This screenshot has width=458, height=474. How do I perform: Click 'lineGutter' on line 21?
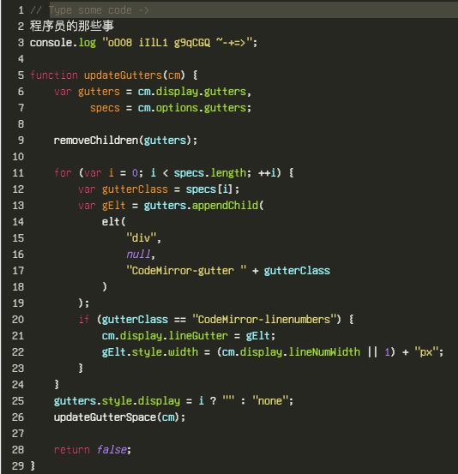click(x=198, y=335)
